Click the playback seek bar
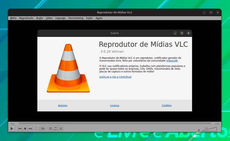Screen dimensions: 230x141 coord(114,124)
